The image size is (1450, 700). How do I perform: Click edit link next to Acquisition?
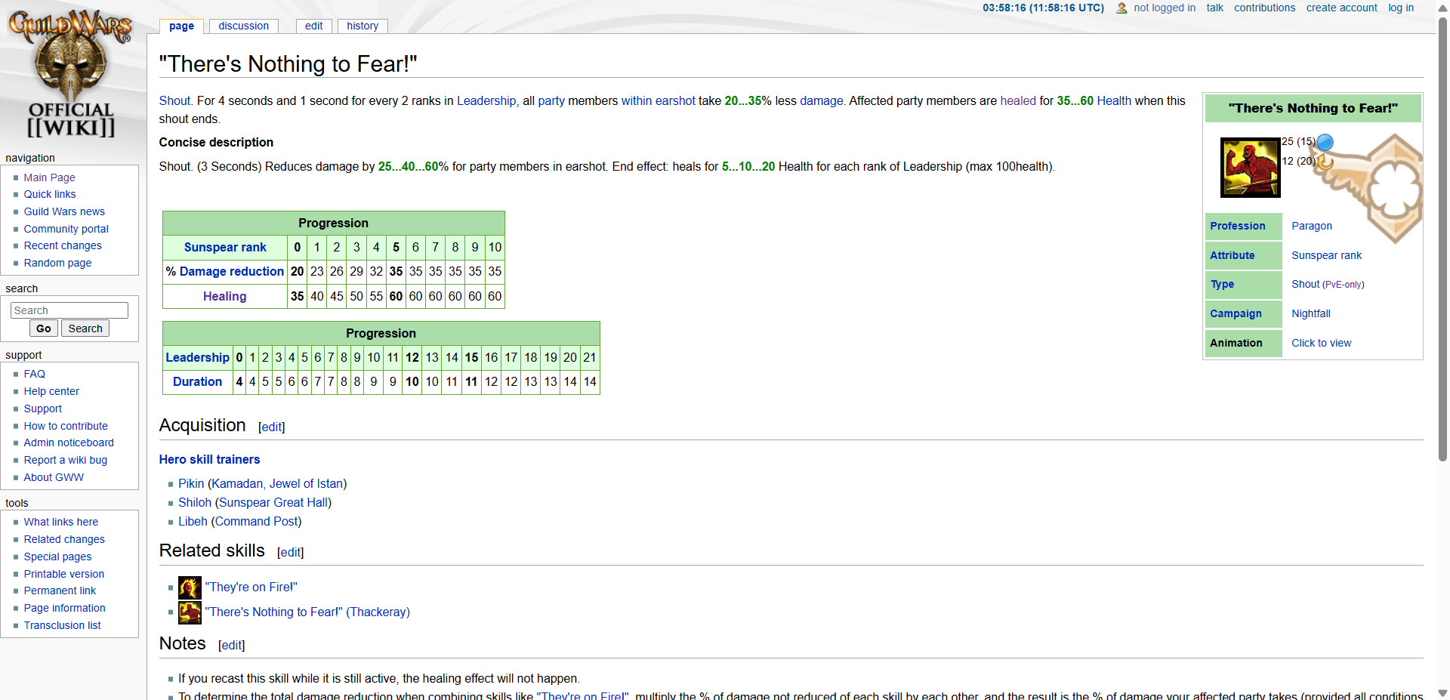click(271, 427)
